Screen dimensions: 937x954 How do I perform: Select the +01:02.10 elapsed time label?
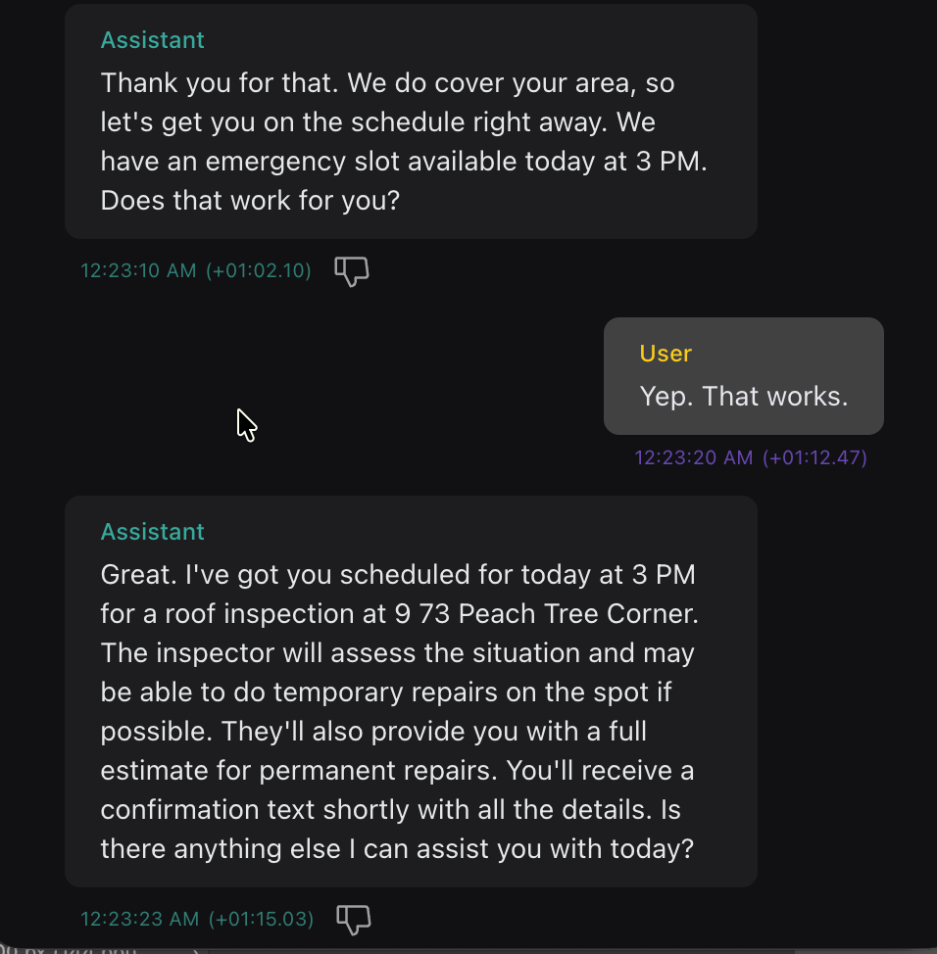click(259, 271)
